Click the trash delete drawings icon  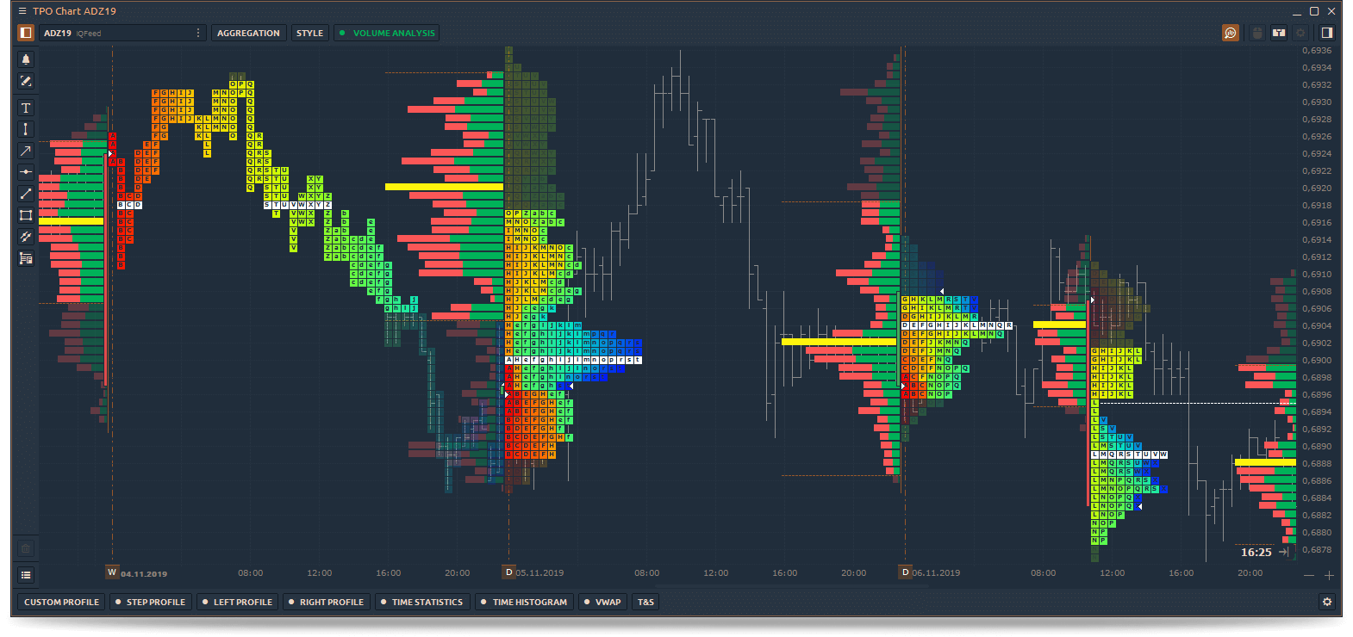pyautogui.click(x=26, y=548)
